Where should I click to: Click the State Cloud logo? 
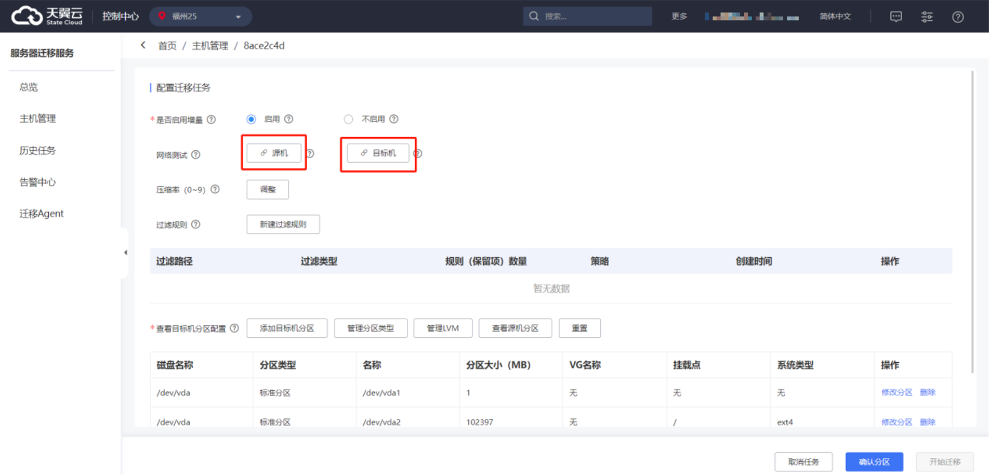tap(47, 16)
